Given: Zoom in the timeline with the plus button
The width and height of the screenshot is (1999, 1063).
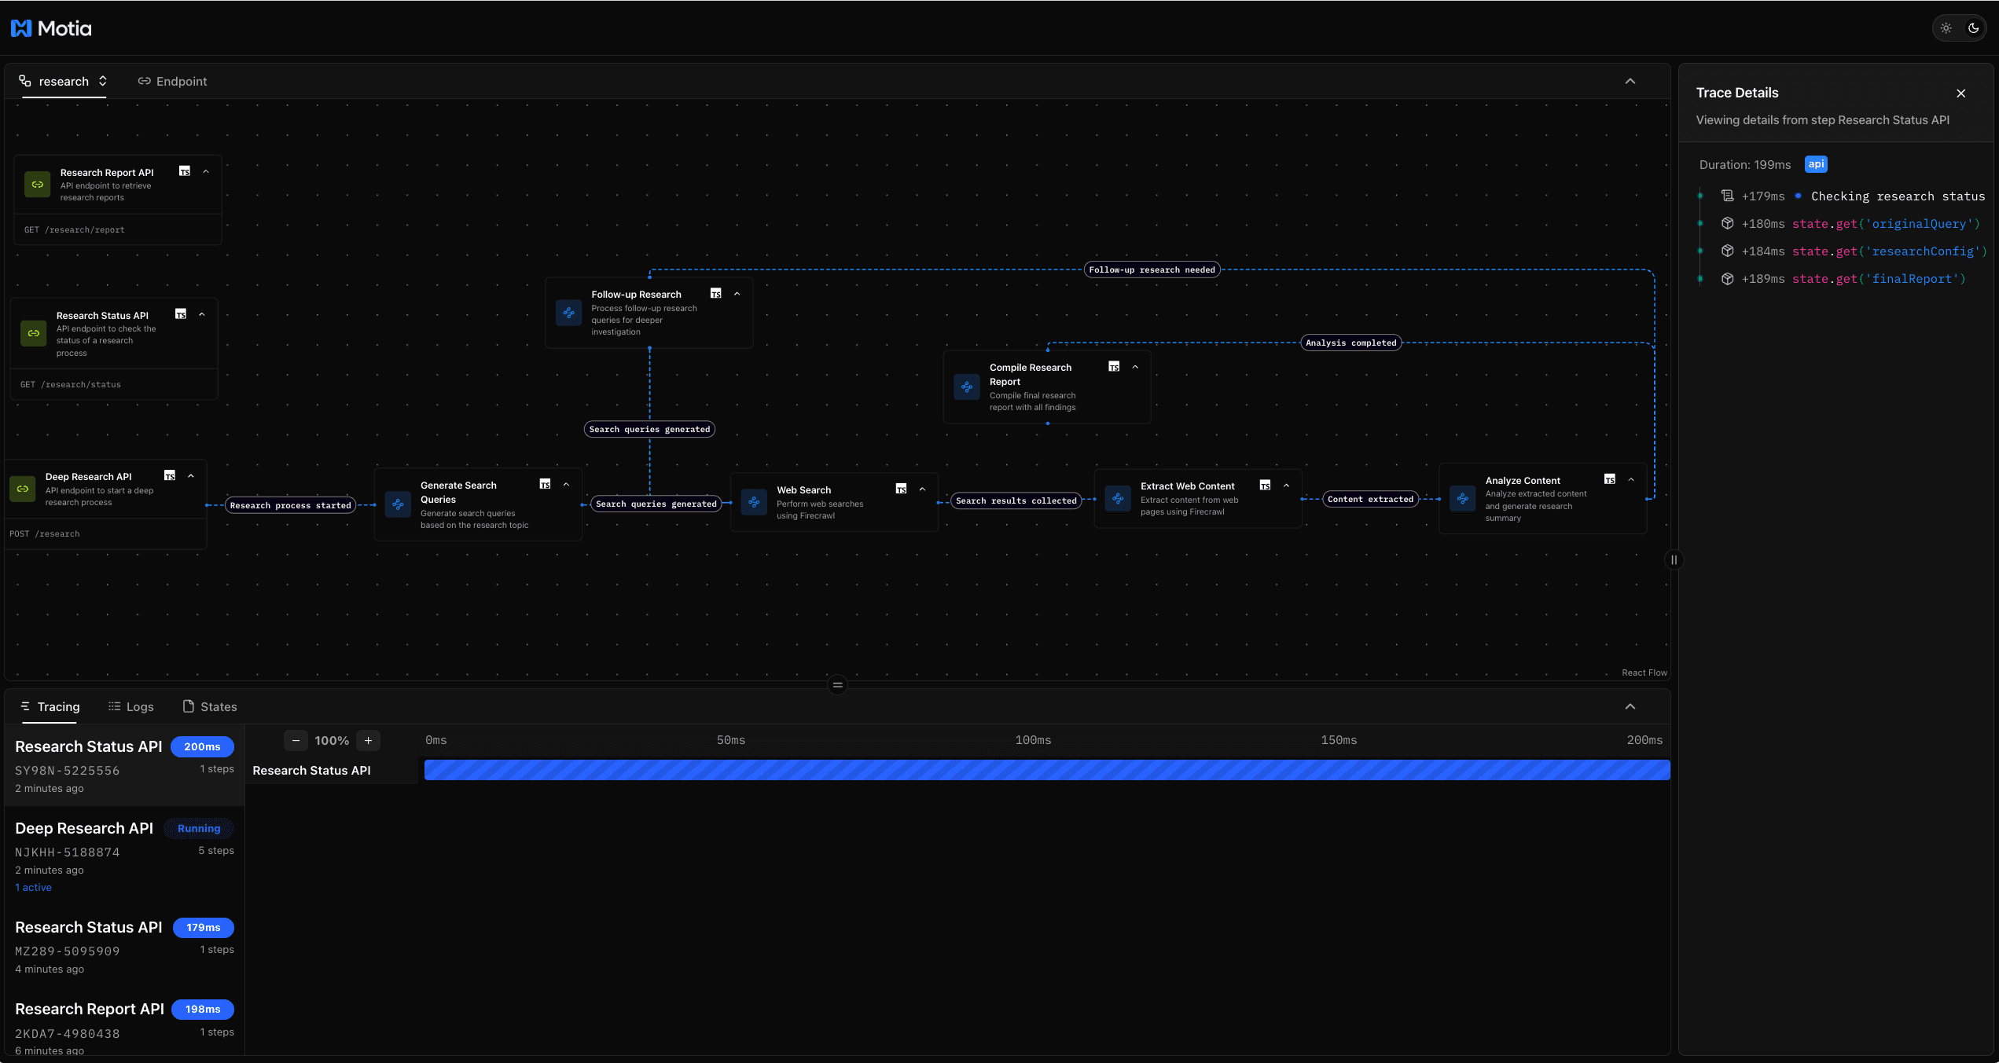Looking at the screenshot, I should pos(368,740).
